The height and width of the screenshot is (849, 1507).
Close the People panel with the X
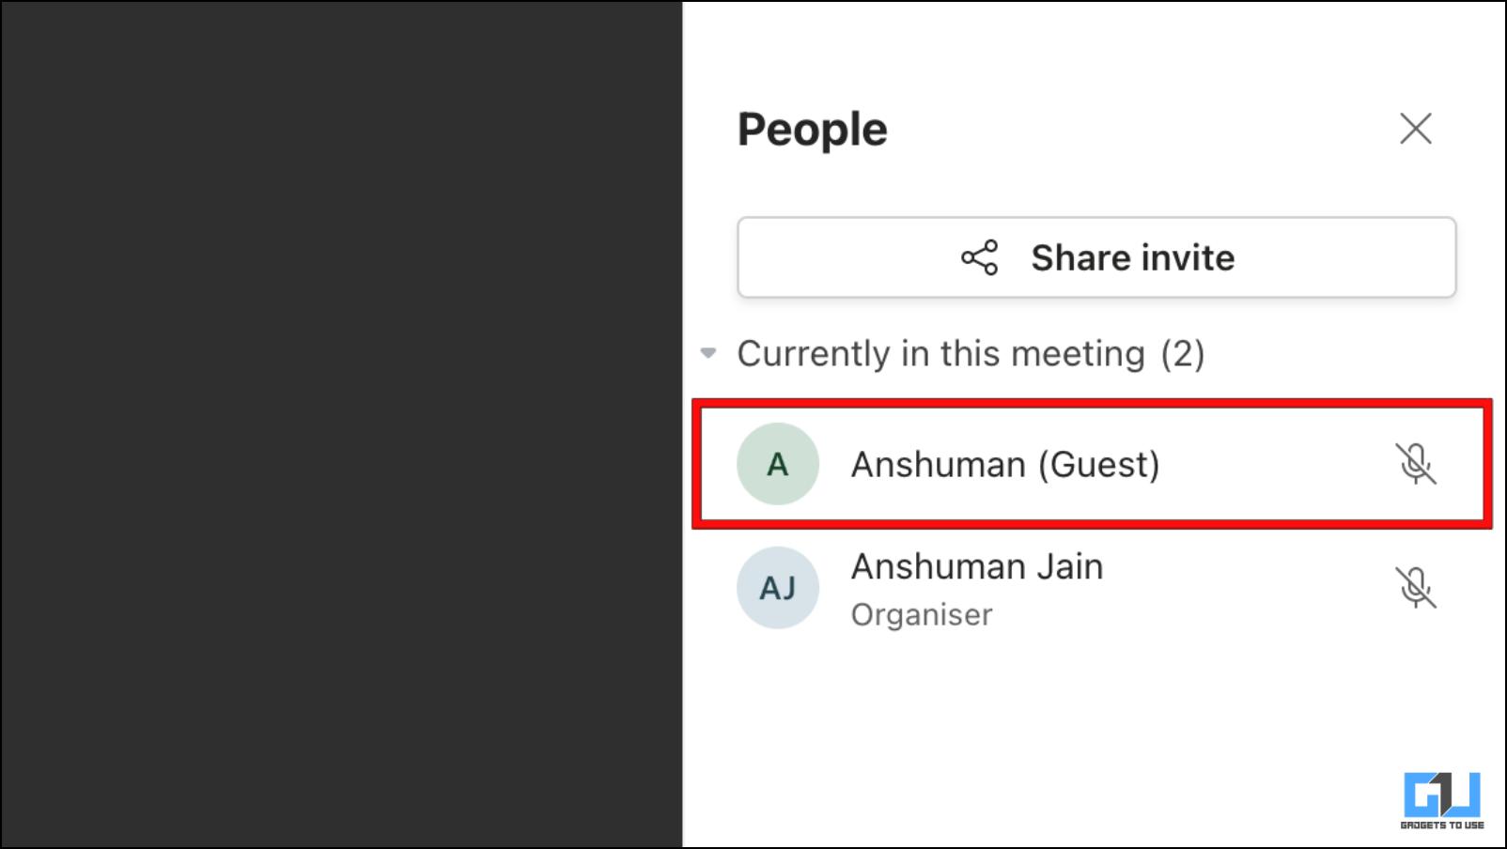point(1415,129)
